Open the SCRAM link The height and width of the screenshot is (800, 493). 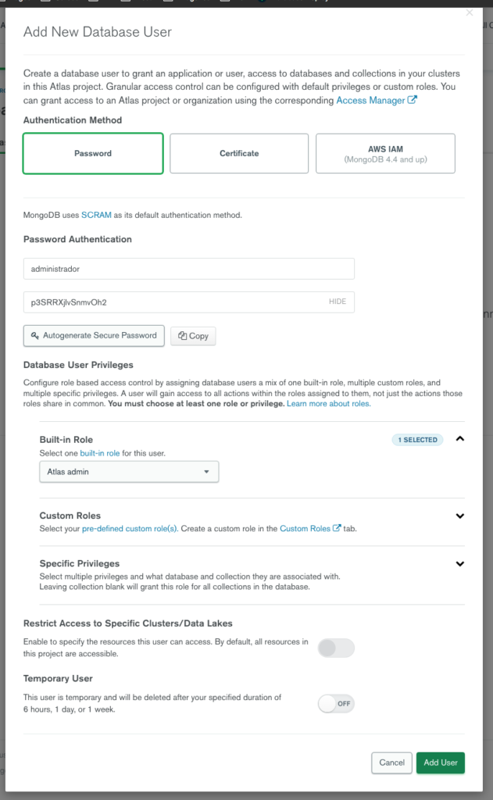click(x=96, y=215)
